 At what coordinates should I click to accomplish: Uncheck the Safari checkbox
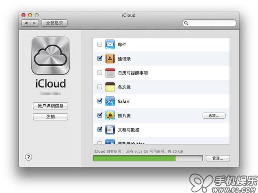pyautogui.click(x=100, y=101)
